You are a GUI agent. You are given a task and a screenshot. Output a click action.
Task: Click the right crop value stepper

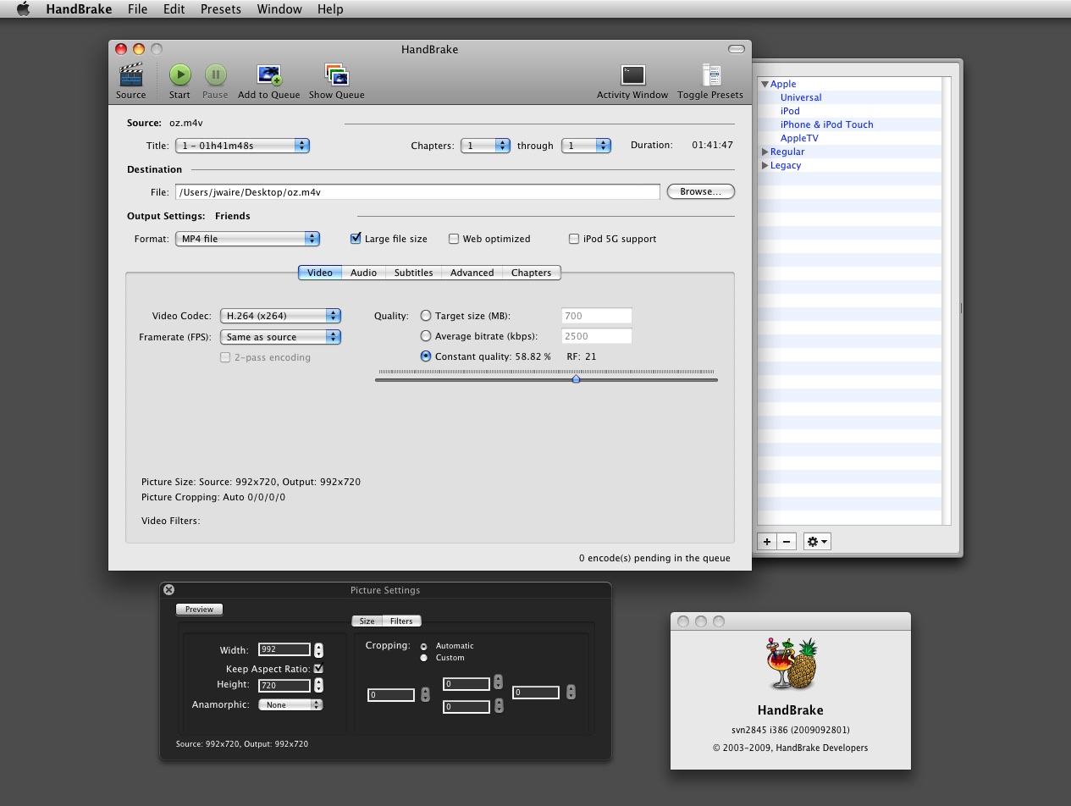[571, 692]
